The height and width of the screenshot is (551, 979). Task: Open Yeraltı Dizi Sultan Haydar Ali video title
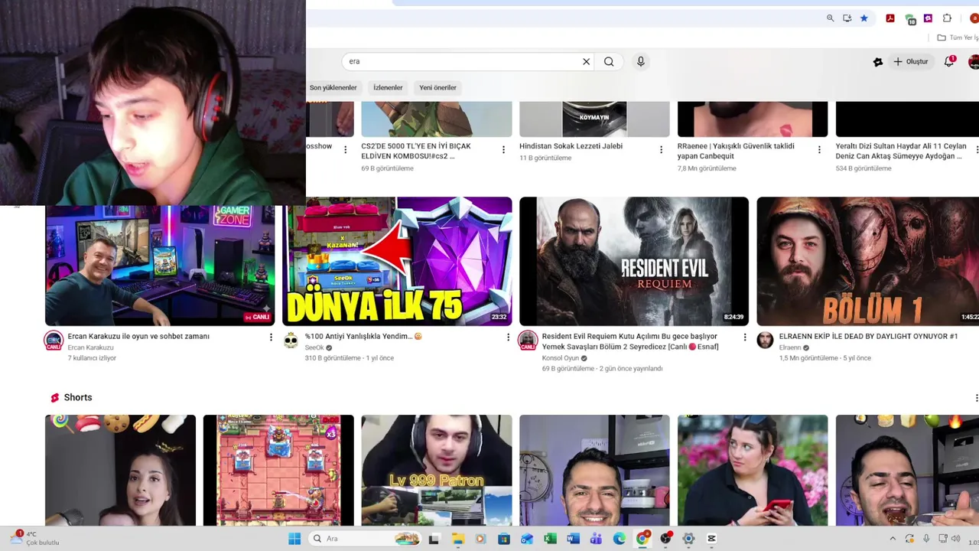point(901,151)
